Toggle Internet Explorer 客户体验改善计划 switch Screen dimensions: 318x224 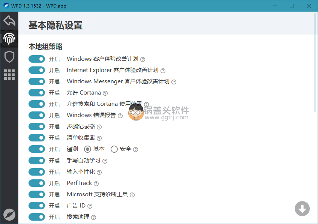point(37,70)
